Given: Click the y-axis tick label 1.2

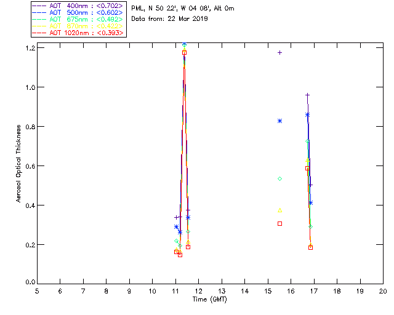Looking at the screenshot, I should tap(30, 48).
